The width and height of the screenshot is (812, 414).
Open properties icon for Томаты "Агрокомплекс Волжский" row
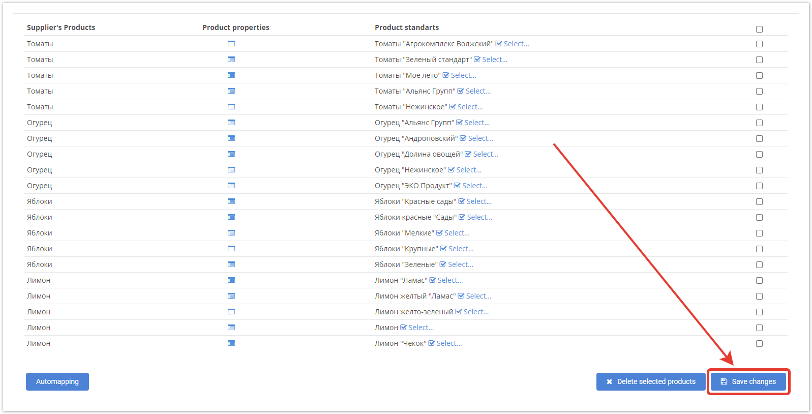pos(231,44)
